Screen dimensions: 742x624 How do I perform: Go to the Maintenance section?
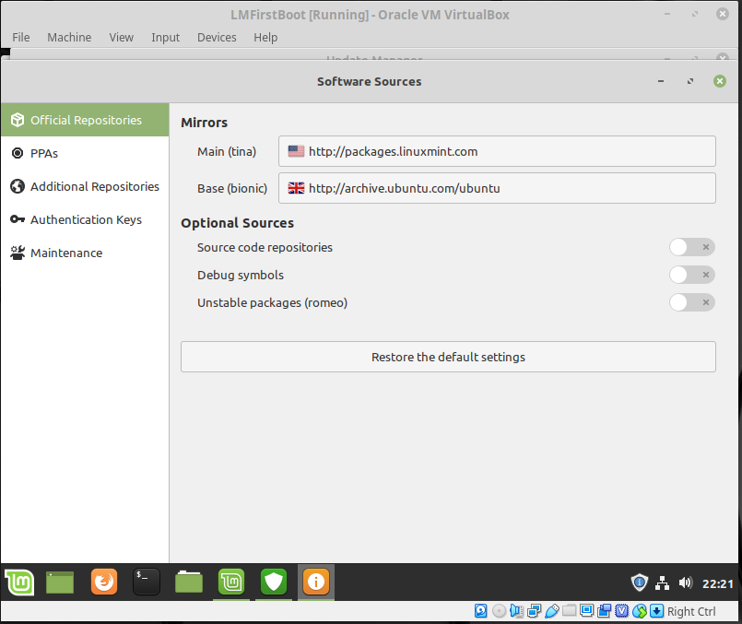tap(85, 253)
